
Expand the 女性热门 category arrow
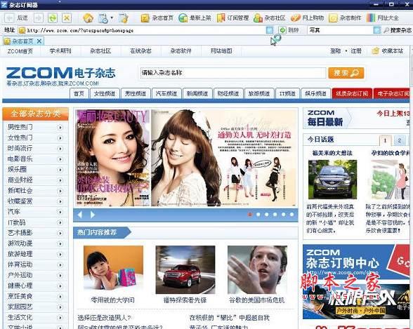60,138
